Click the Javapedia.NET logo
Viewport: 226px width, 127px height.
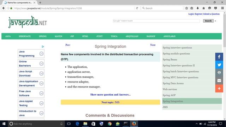coord(28,22)
